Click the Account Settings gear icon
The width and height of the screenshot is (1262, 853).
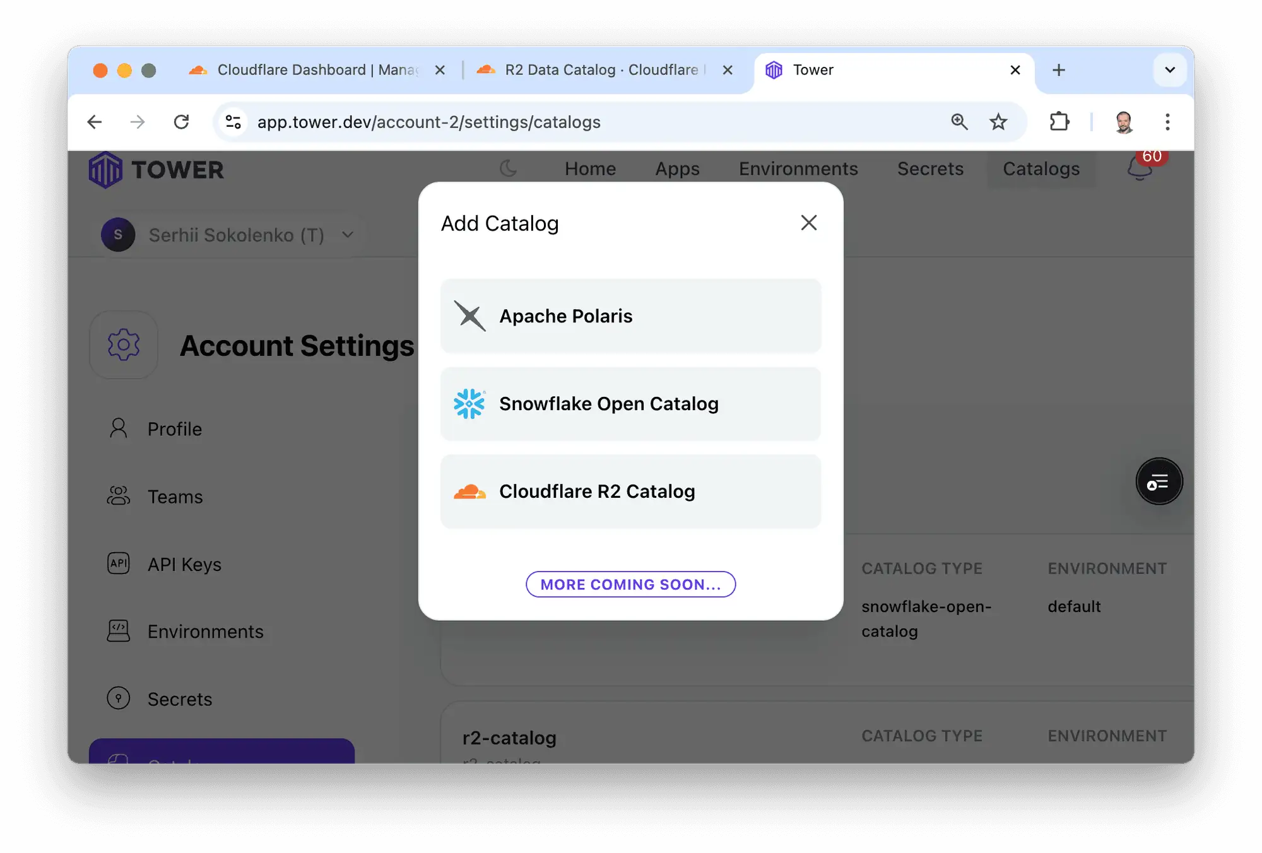124,344
